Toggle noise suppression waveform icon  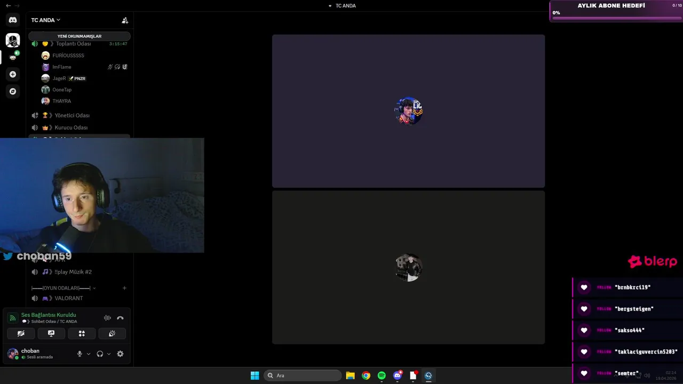pyautogui.click(x=107, y=318)
